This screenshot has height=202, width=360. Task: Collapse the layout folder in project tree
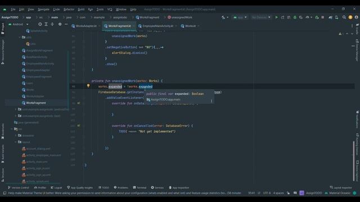pyautogui.click(x=16, y=142)
